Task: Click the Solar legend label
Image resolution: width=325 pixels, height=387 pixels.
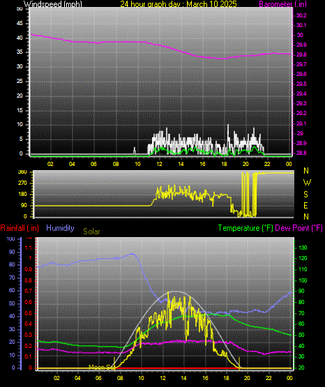Action: pos(91,232)
